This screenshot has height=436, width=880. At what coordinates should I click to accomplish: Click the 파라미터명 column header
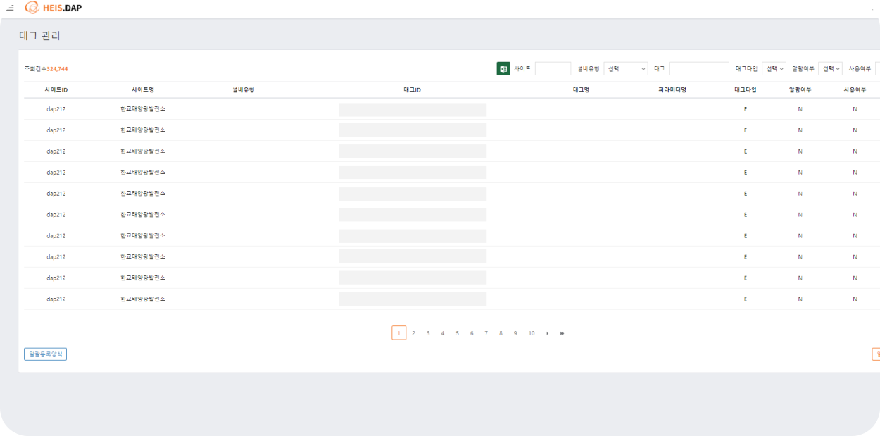672,90
